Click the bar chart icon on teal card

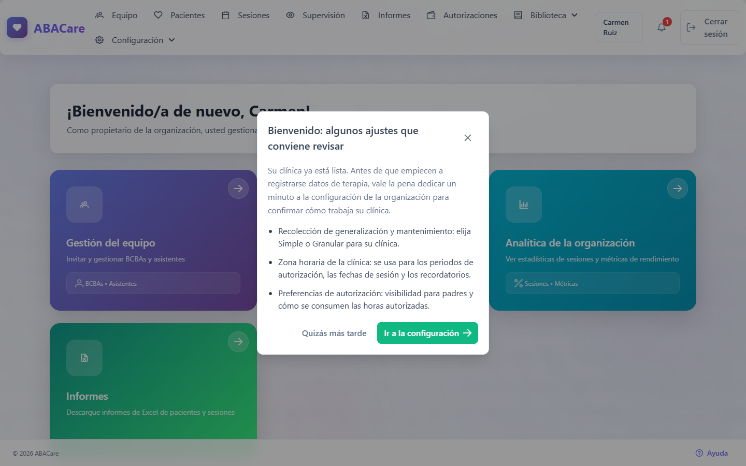524,205
